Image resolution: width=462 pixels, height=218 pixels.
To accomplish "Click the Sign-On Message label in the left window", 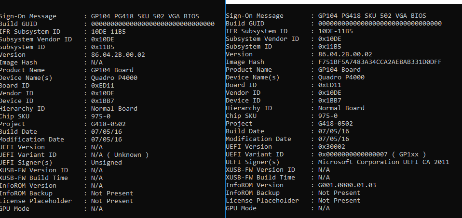I will [x=28, y=16].
